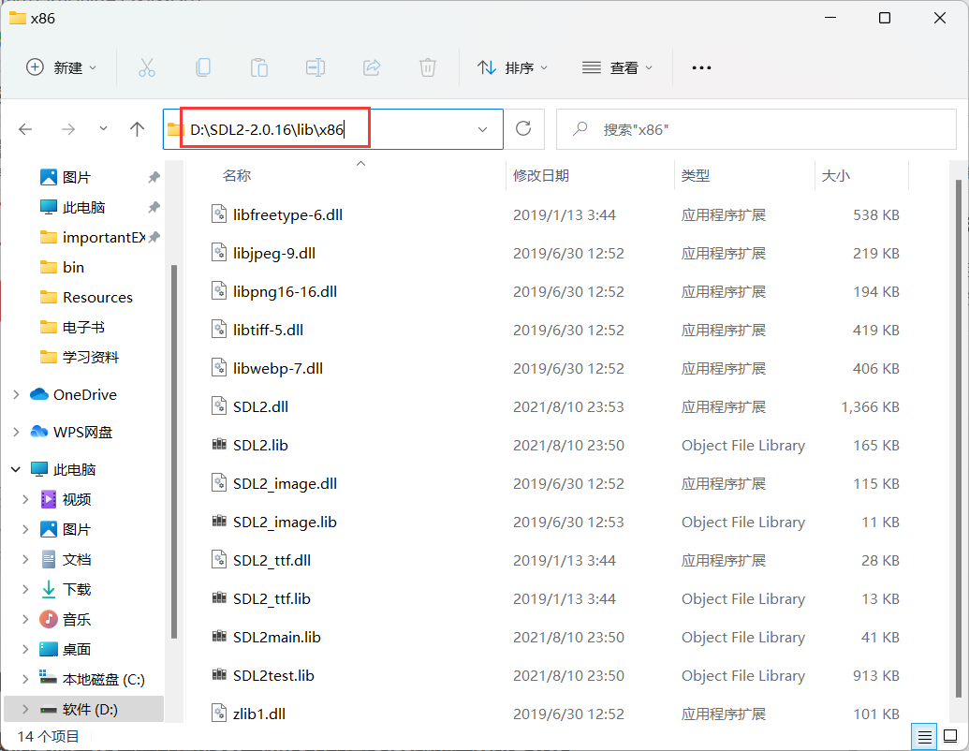Viewport: 969px width, 751px height.
Task: Open 学习资料 folder in navigation pane
Action: click(x=90, y=358)
